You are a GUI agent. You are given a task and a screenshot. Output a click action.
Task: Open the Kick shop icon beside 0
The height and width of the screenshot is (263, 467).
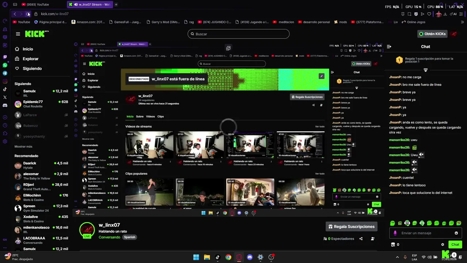[393, 245]
